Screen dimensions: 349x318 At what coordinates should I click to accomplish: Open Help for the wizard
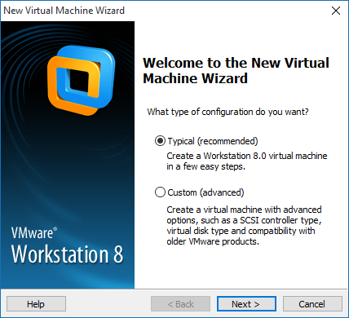tap(36, 303)
